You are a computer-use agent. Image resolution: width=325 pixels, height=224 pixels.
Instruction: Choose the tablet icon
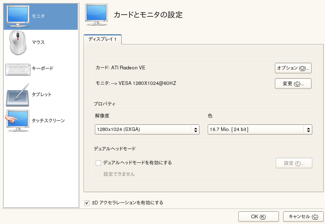click(x=18, y=95)
